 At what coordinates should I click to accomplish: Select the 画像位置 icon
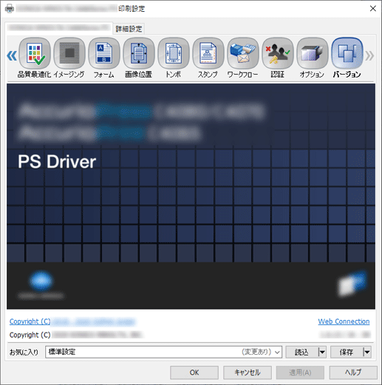point(139,53)
